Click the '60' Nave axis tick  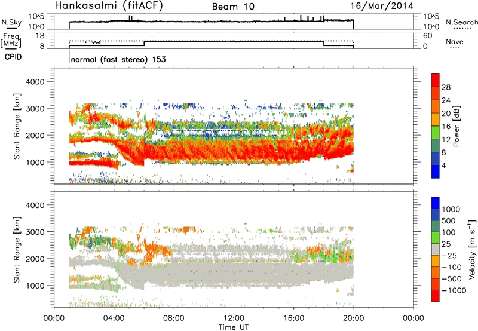coord(428,36)
